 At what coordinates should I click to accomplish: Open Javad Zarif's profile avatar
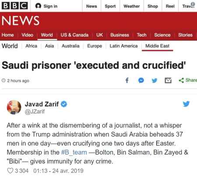(x=14, y=107)
